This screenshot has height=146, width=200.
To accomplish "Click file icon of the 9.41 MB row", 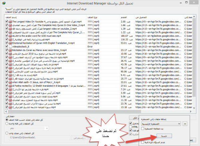I will (10, 75).
